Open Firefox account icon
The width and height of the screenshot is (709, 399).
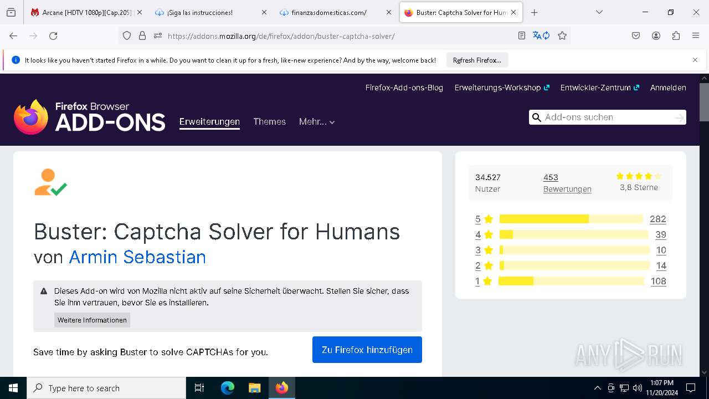[x=656, y=36]
